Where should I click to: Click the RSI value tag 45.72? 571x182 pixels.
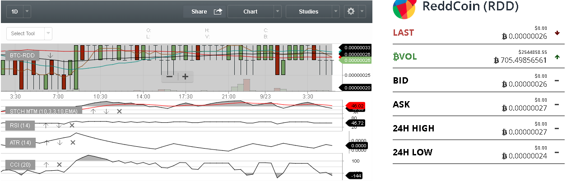[356, 123]
